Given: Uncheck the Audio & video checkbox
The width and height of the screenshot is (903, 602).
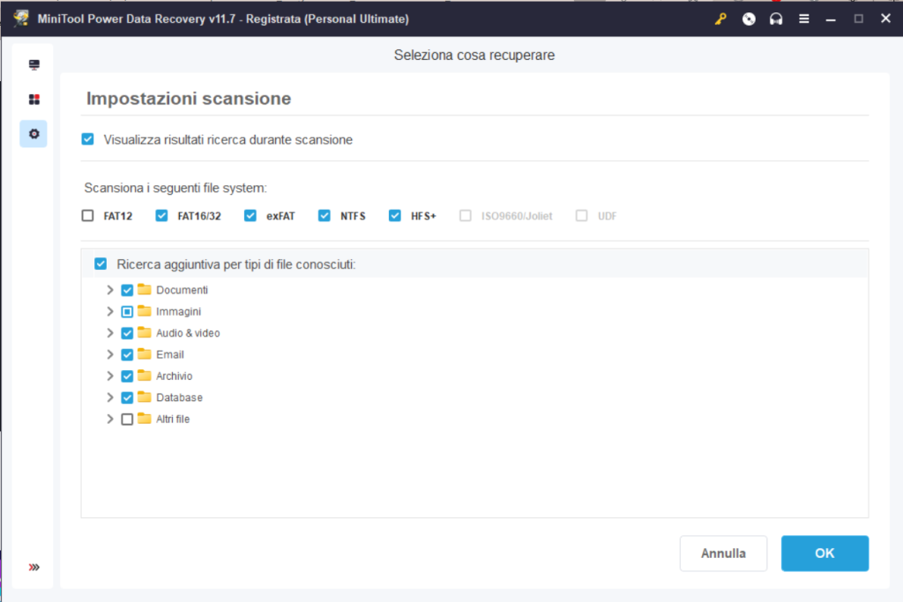Looking at the screenshot, I should (x=127, y=333).
